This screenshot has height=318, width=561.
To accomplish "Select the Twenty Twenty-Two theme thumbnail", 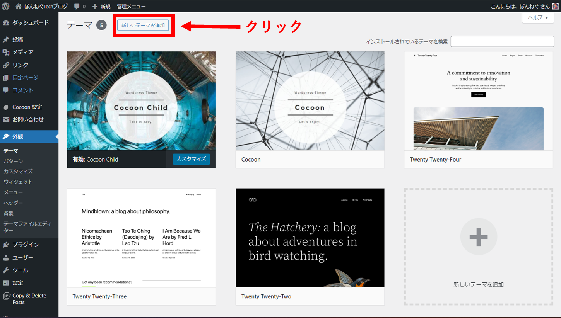I will [x=310, y=238].
